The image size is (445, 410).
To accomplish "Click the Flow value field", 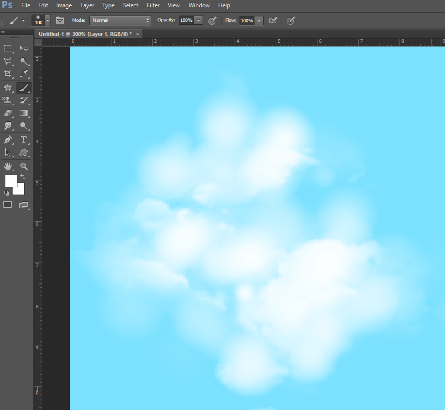I will pyautogui.click(x=247, y=20).
